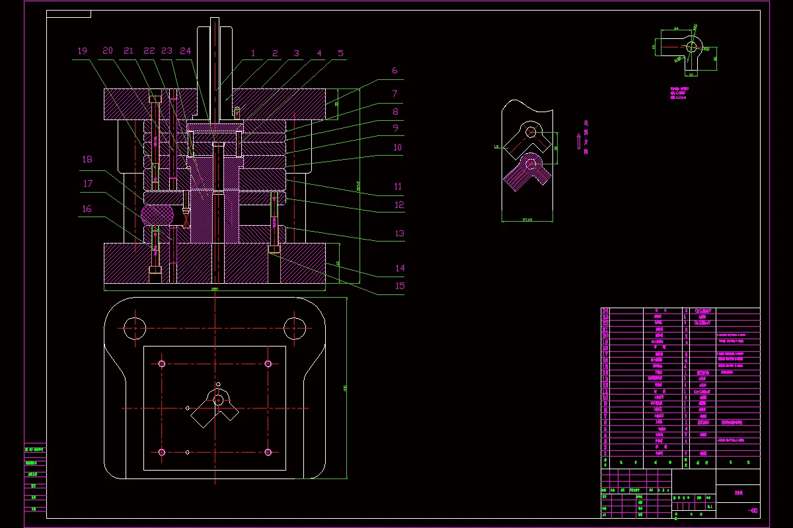Viewport: 793px width, 528px height.
Task: Select part callout number 5 in assembly view
Action: [341, 53]
